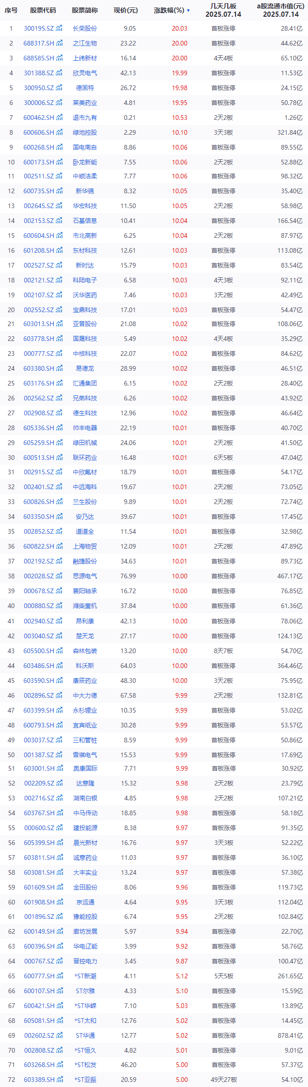Click the 股票简称 column header
308x1087 pixels.
[84, 10]
